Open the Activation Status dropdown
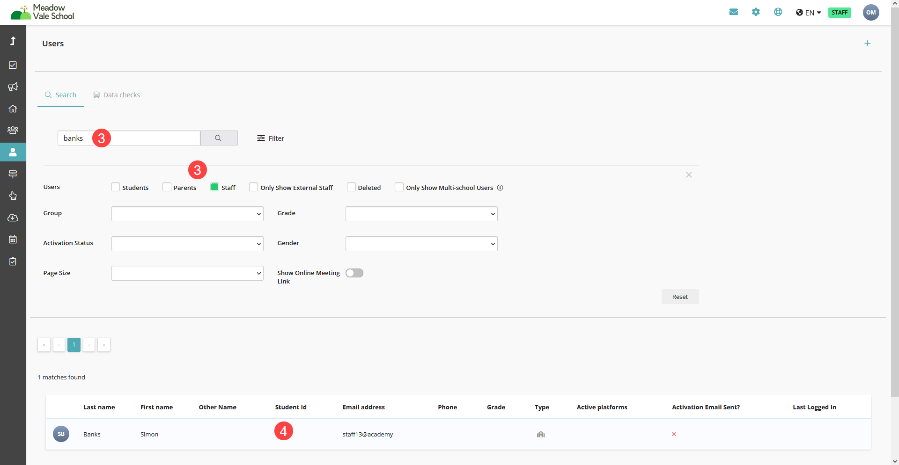 tap(187, 244)
